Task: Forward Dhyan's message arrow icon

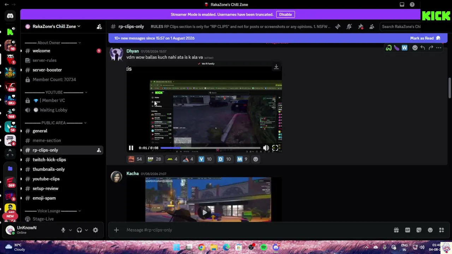Action: (431, 48)
